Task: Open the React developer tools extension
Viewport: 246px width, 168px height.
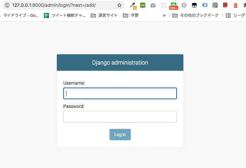Action: [x=163, y=5]
